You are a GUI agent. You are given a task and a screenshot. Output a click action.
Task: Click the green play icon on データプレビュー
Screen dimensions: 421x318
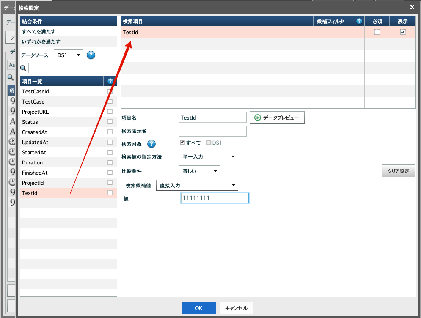click(x=258, y=118)
